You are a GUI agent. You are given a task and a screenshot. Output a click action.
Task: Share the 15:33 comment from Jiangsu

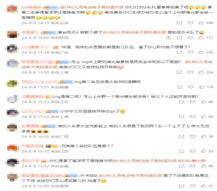click(182, 102)
